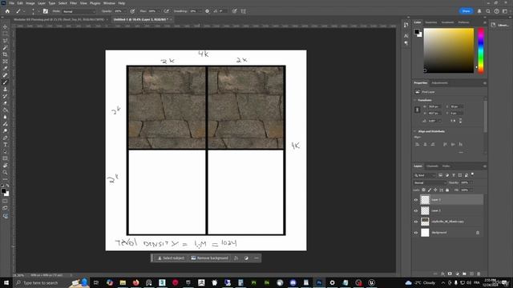Viewport: 513px width, 288px height.
Task: Open notifications bell icon
Action: coord(479,11)
